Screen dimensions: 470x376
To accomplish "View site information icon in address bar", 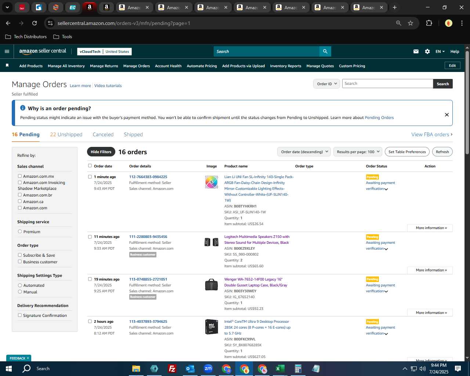I will [x=50, y=23].
